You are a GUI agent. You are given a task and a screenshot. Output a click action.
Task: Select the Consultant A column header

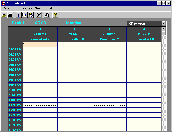40,39
